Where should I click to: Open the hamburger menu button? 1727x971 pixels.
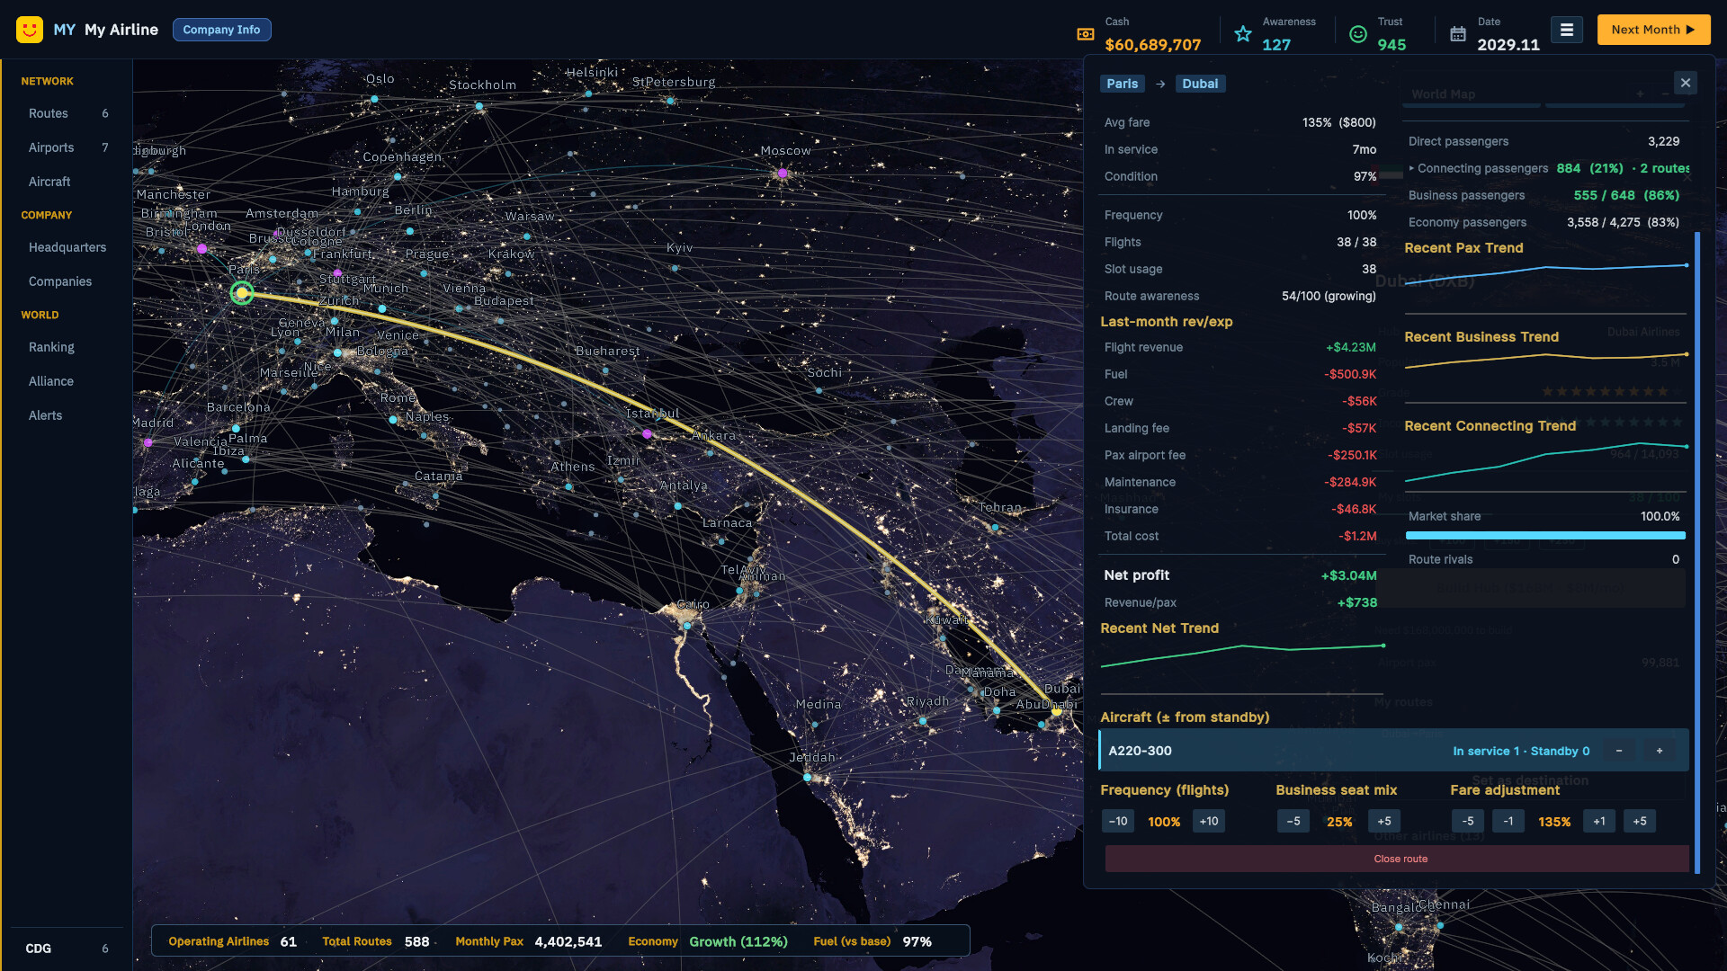(1566, 30)
